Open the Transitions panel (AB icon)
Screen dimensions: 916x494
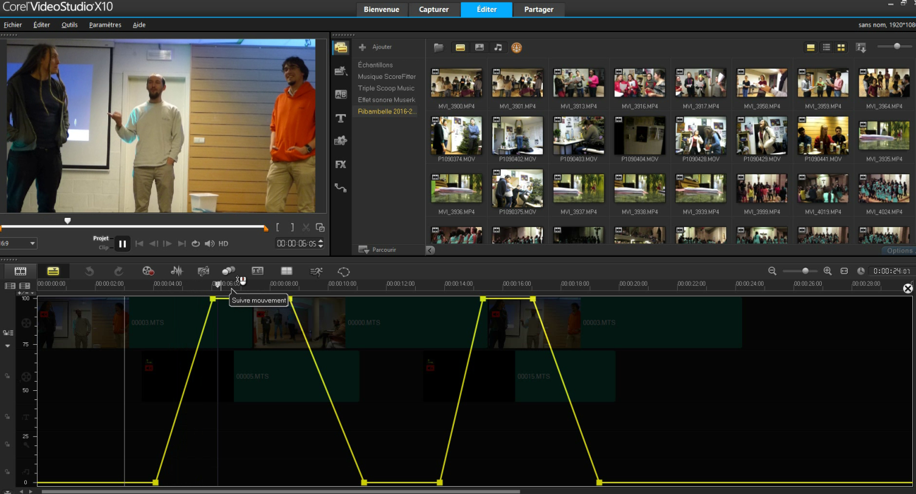(340, 95)
